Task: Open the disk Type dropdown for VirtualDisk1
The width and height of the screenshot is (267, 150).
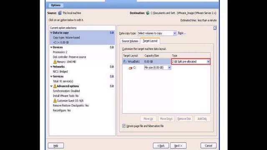Action: (x=208, y=62)
